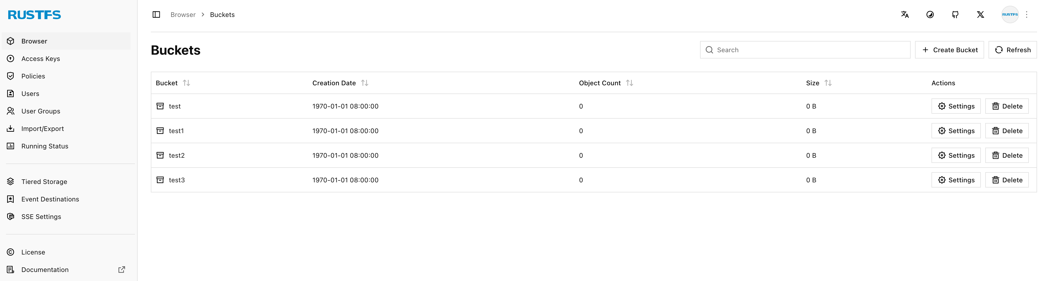This screenshot has height=281, width=1042.
Task: Sort buckets by Size column
Action: point(828,83)
